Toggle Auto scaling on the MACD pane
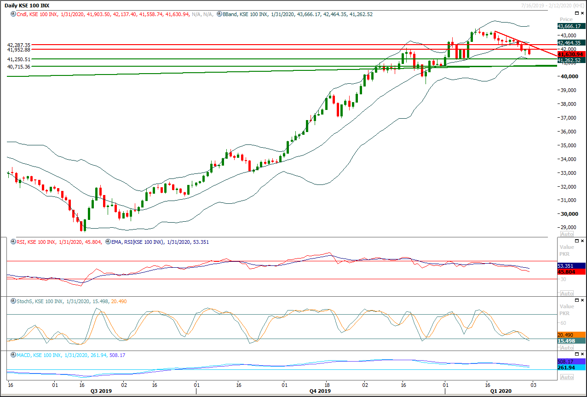The height and width of the screenshot is (397, 587). tap(567, 377)
